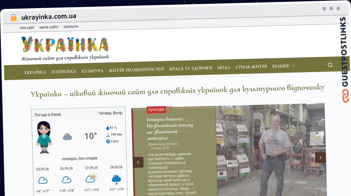Open the СТИЛЬ ЖИТТЯ section
The height and width of the screenshot is (196, 351).
coord(251,67)
